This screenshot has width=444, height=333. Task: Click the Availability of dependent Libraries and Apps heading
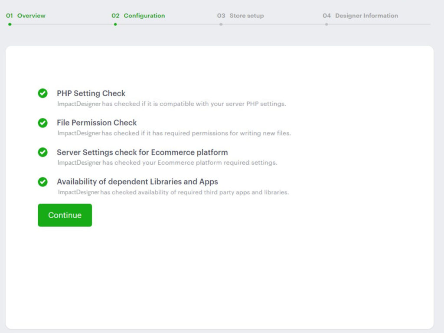137,182
